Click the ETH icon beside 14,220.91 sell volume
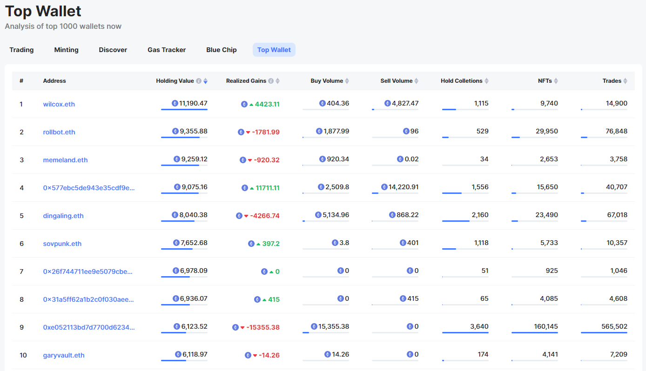The image size is (646, 371). click(x=384, y=187)
